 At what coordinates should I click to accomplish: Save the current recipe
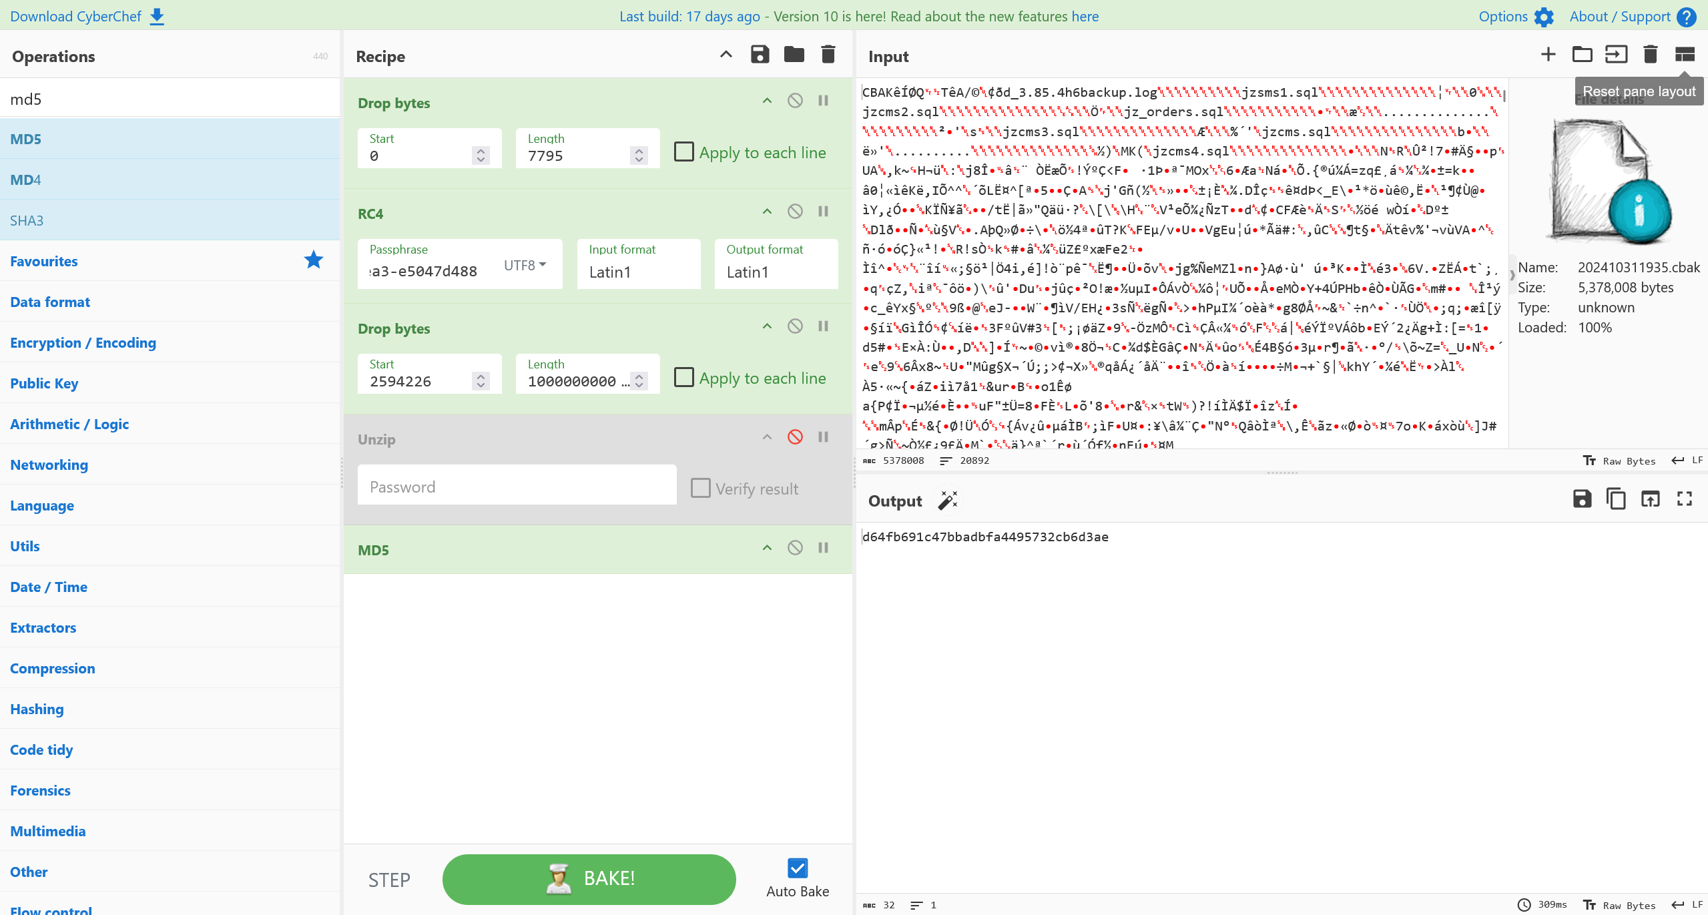pos(760,55)
